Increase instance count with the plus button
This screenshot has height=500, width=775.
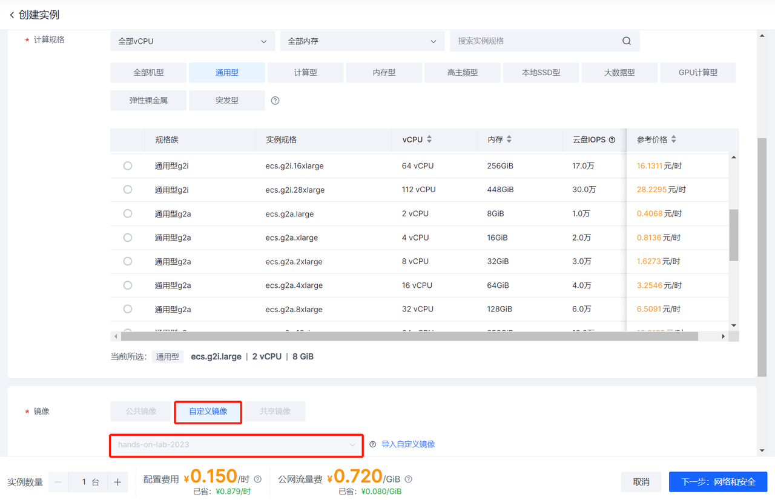(117, 482)
